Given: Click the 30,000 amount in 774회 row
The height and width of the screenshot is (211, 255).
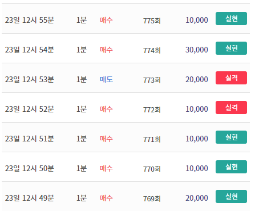Looking at the screenshot, I should click(x=197, y=50).
